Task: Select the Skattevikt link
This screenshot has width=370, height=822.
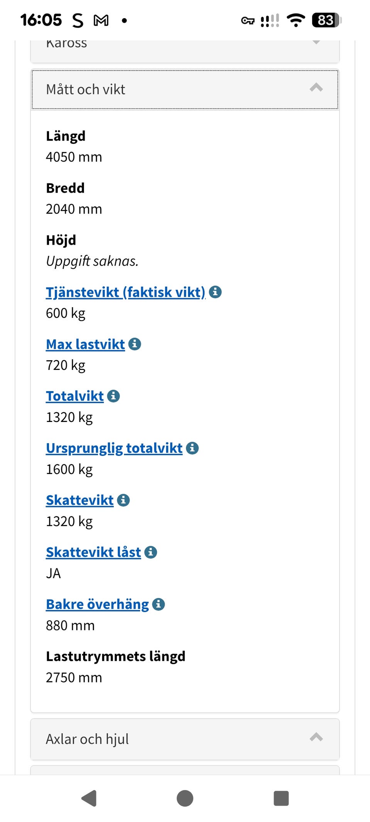Action: tap(80, 500)
